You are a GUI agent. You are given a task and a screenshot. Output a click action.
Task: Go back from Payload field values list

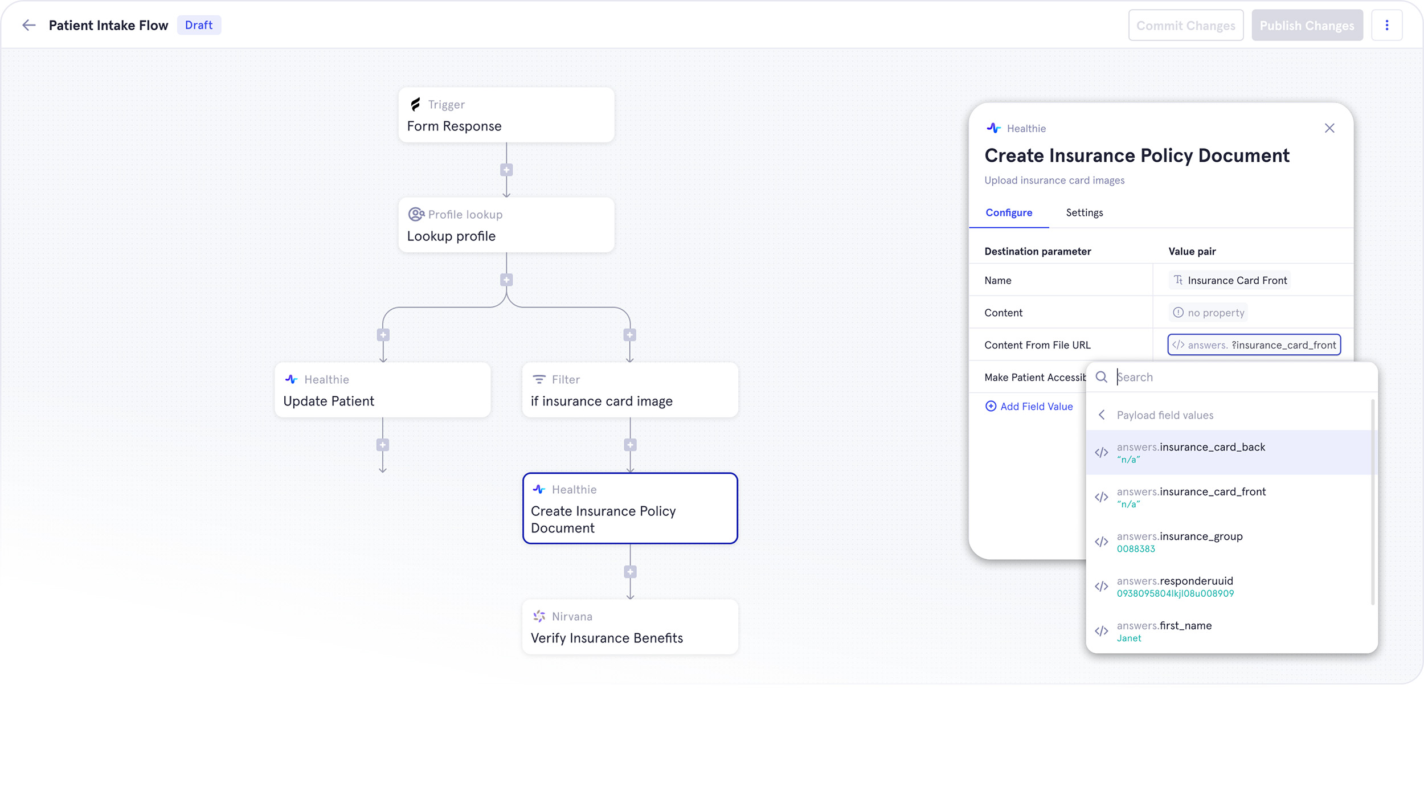pos(1102,415)
